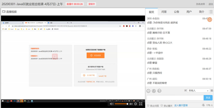
Task: Click the online users count icon
Action: tap(203, 106)
